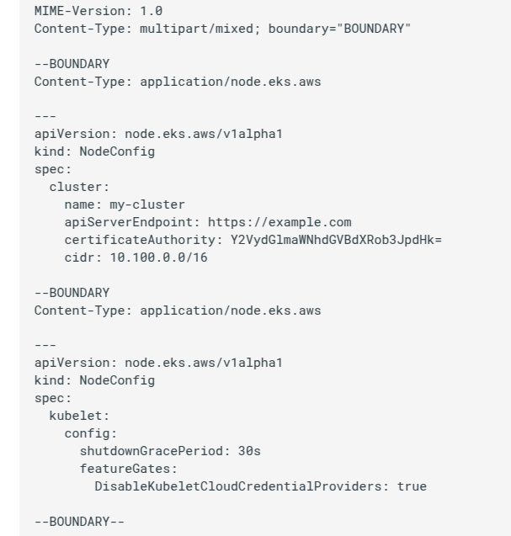This screenshot has width=511, height=536.
Task: Click the shutdownGracePeriod 30s value
Action: pyautogui.click(x=249, y=451)
